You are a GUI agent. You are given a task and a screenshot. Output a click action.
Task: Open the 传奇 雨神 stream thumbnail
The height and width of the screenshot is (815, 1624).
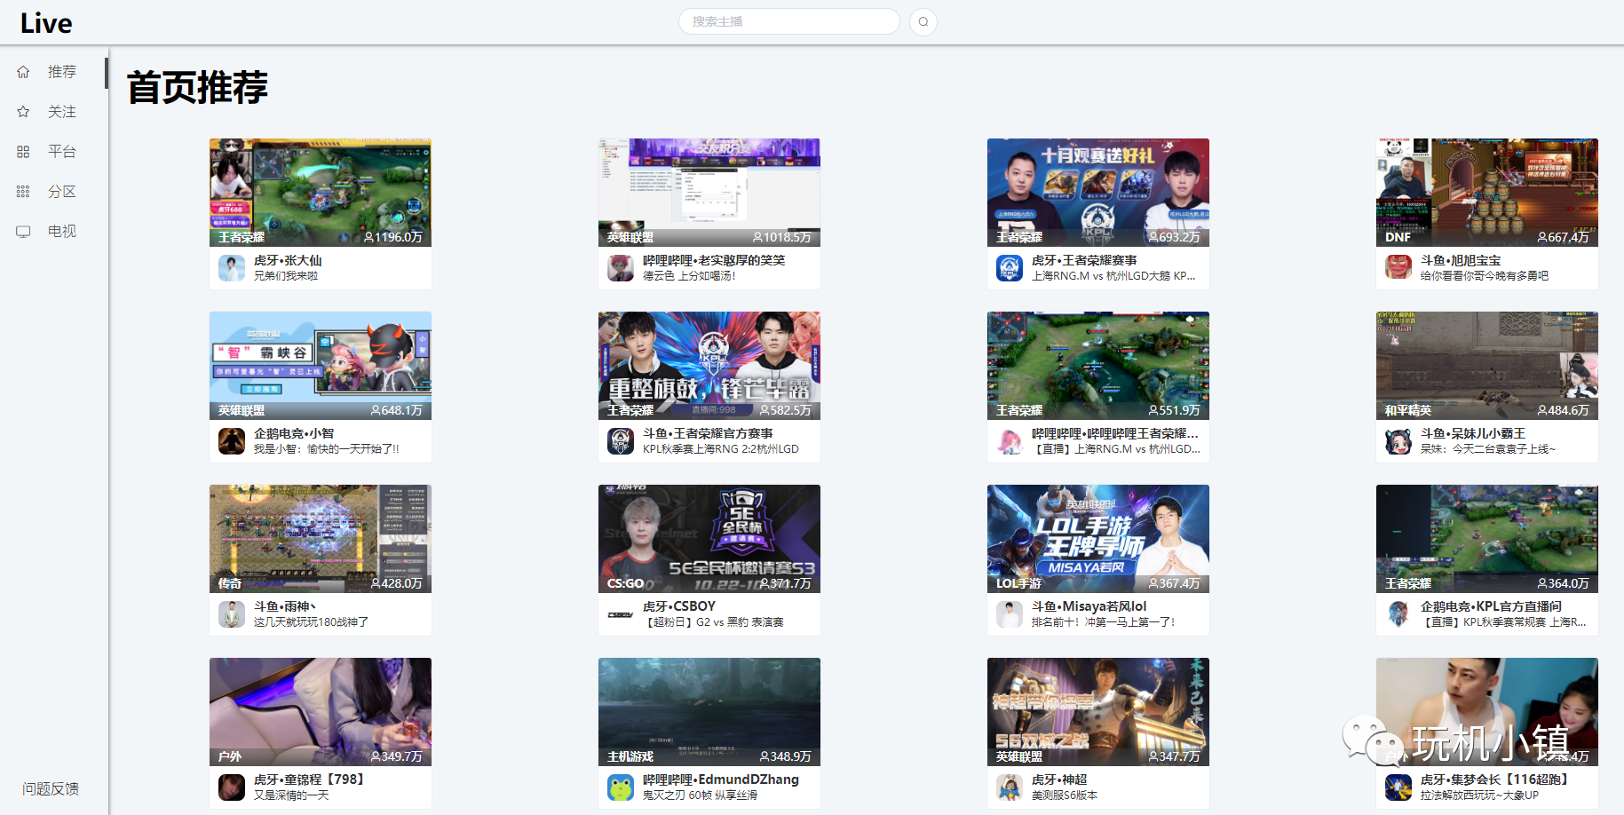[321, 539]
